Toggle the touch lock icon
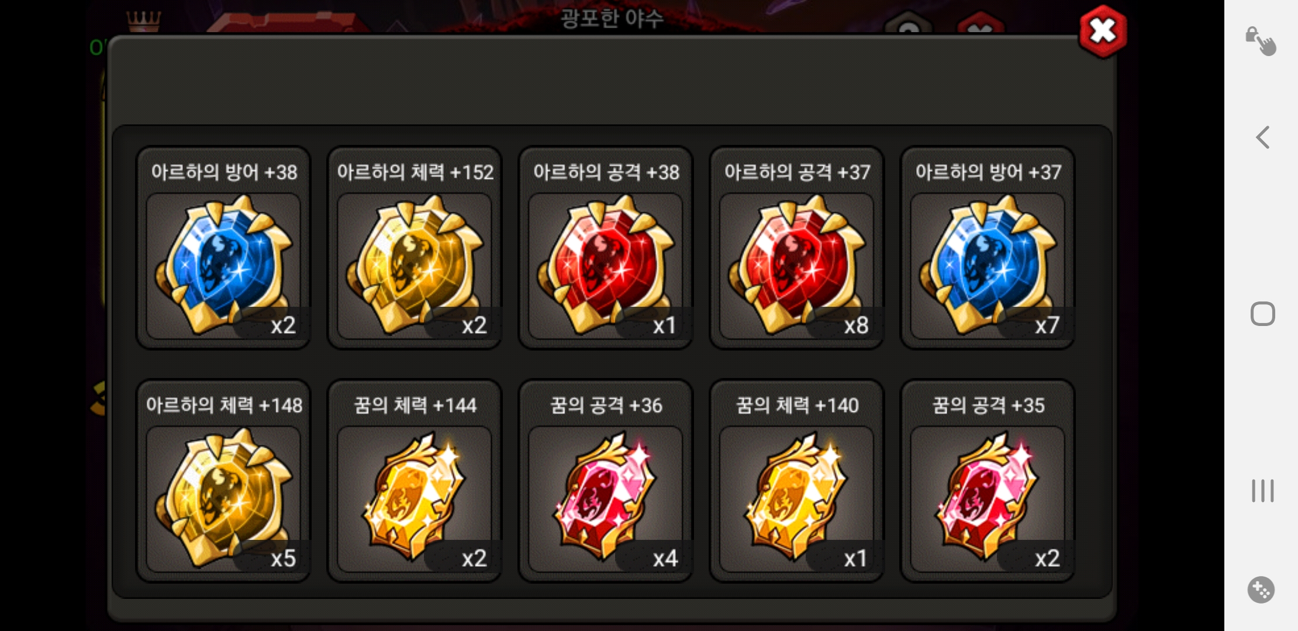Image resolution: width=1298 pixels, height=631 pixels. click(1261, 41)
